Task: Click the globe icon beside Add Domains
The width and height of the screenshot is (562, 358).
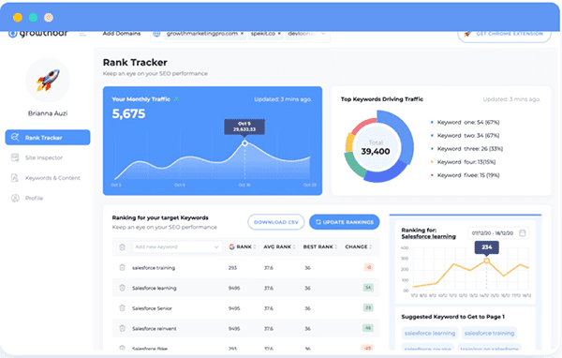Action: [x=156, y=34]
